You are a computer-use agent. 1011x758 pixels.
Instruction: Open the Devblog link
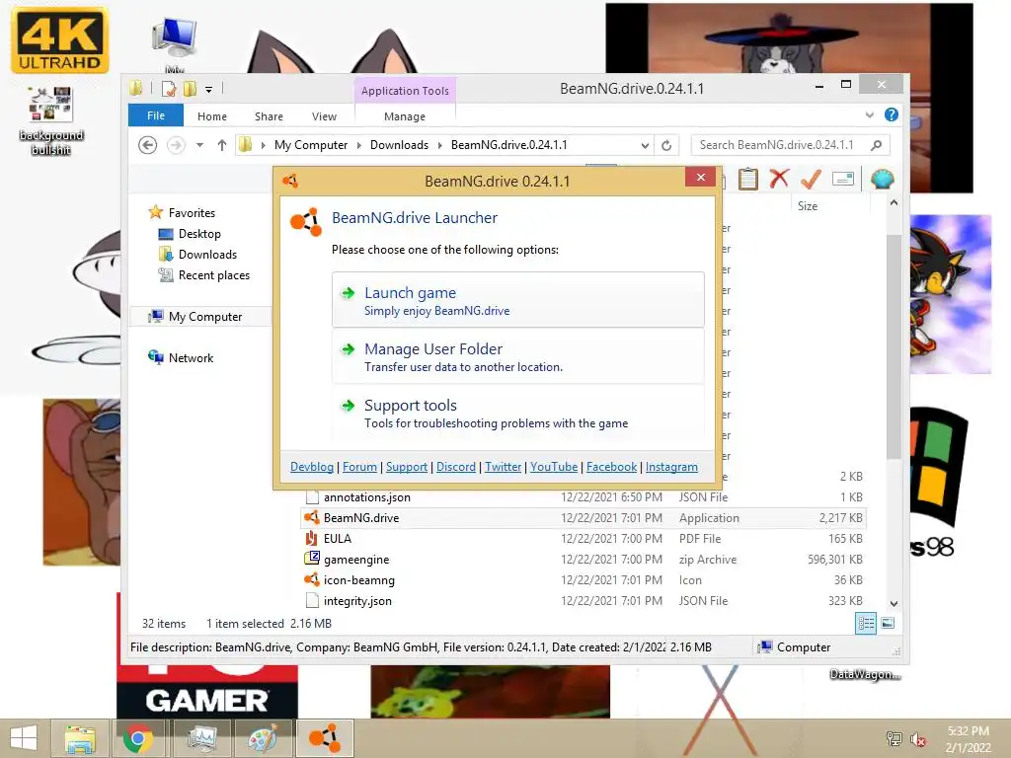pyautogui.click(x=311, y=467)
